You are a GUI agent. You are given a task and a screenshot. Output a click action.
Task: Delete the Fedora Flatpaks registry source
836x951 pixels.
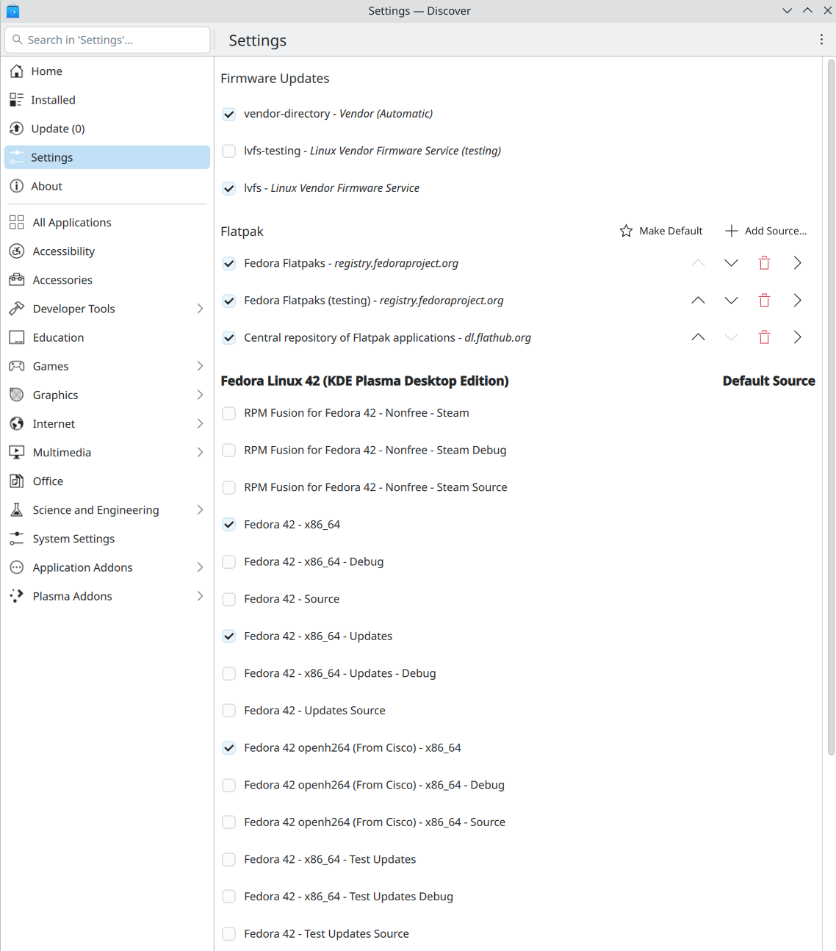pyautogui.click(x=764, y=263)
